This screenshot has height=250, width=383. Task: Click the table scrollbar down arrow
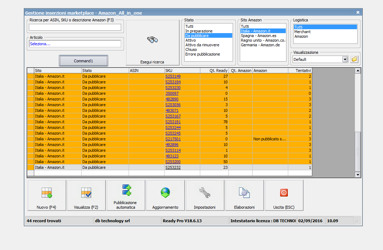(x=358, y=175)
